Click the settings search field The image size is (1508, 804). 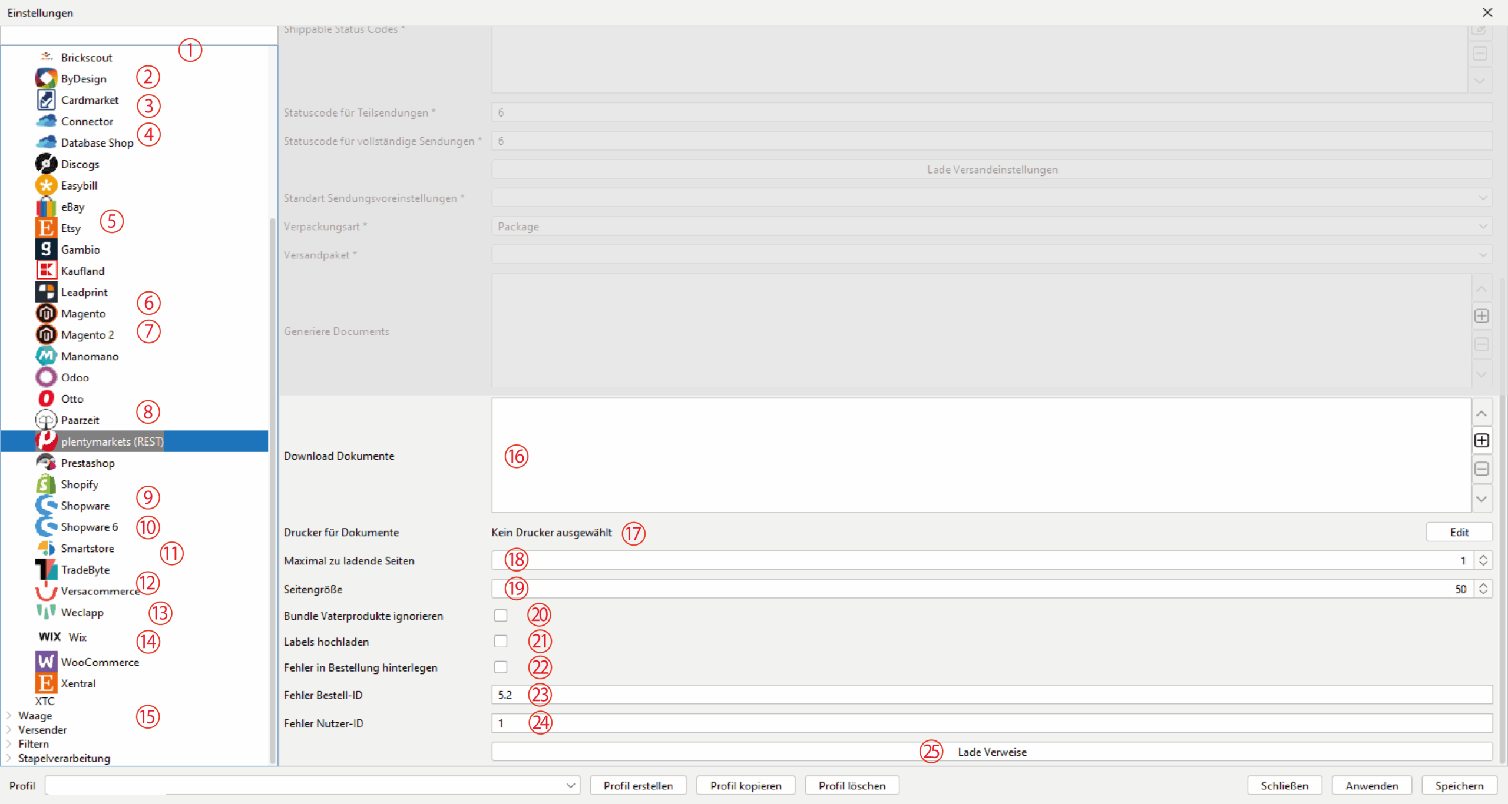point(139,35)
